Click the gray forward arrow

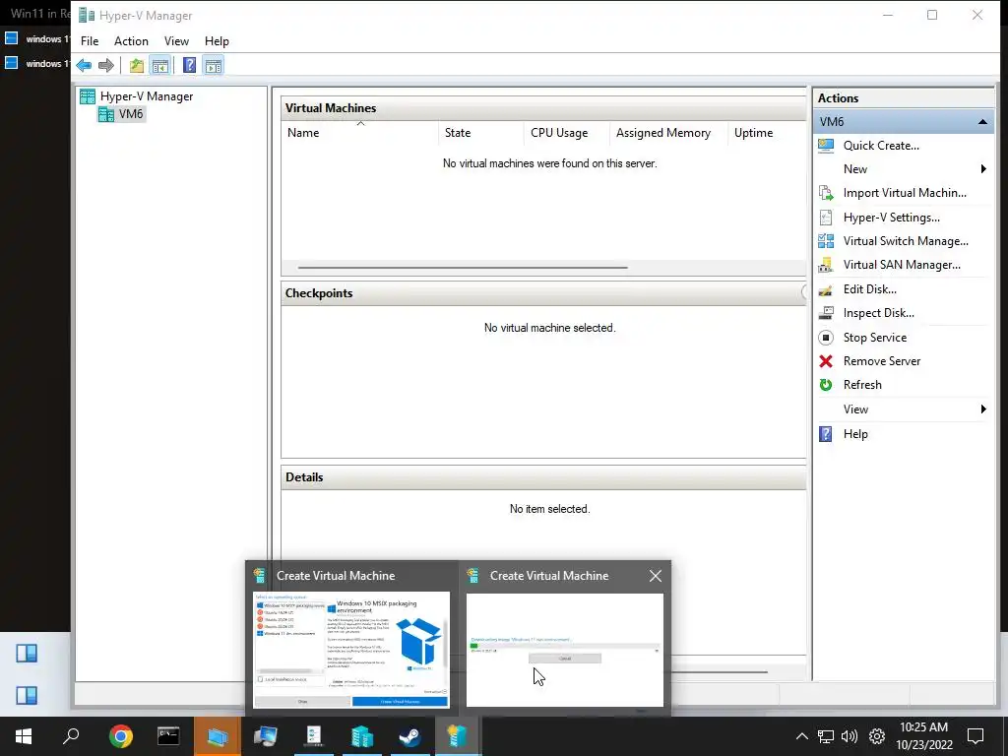pos(106,66)
